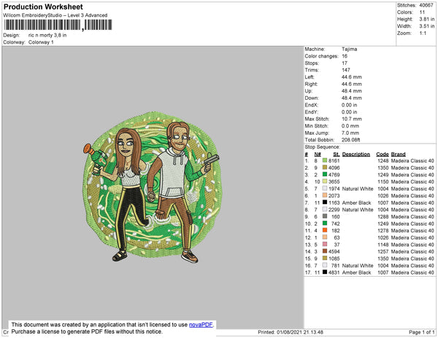This screenshot has width=438, height=338.
Task: Click 'Amber Black' in row 7
Action: coord(356,203)
